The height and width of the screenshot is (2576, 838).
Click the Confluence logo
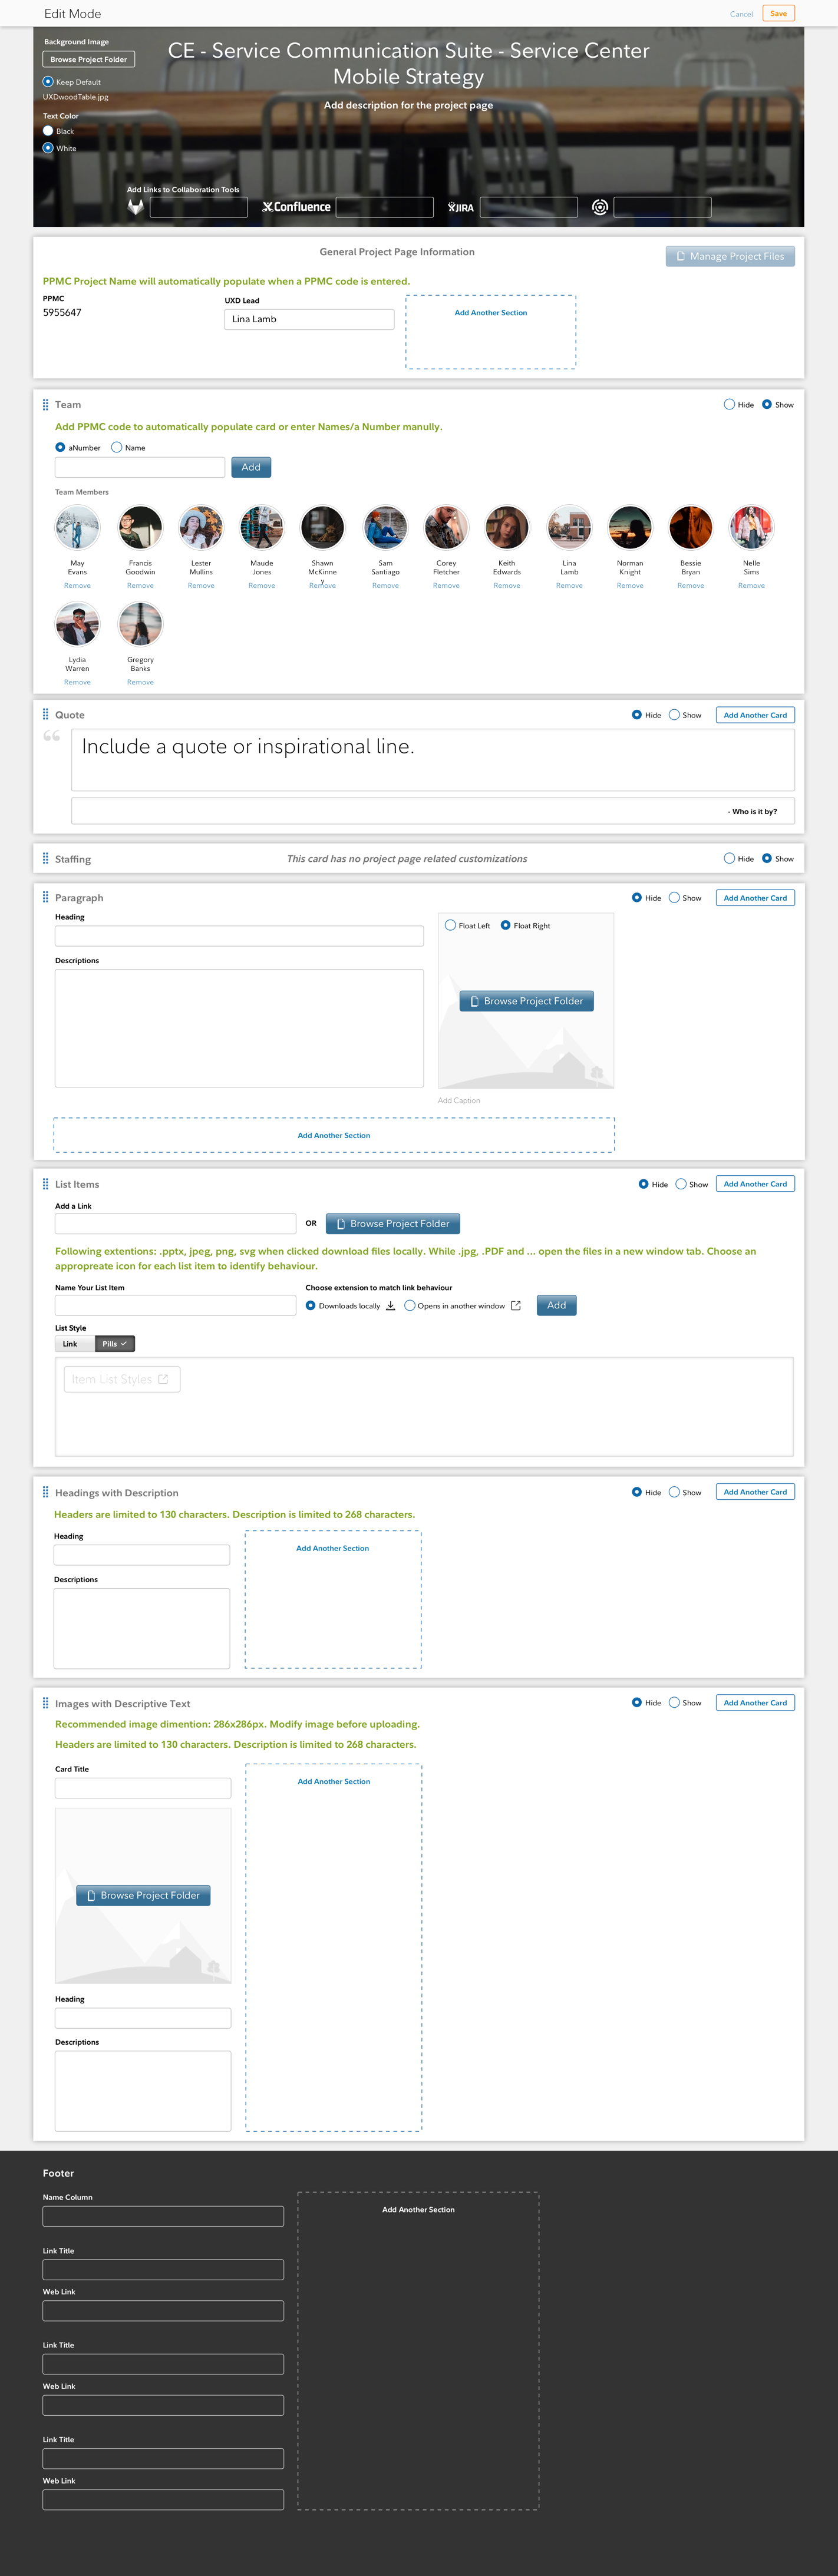[296, 207]
